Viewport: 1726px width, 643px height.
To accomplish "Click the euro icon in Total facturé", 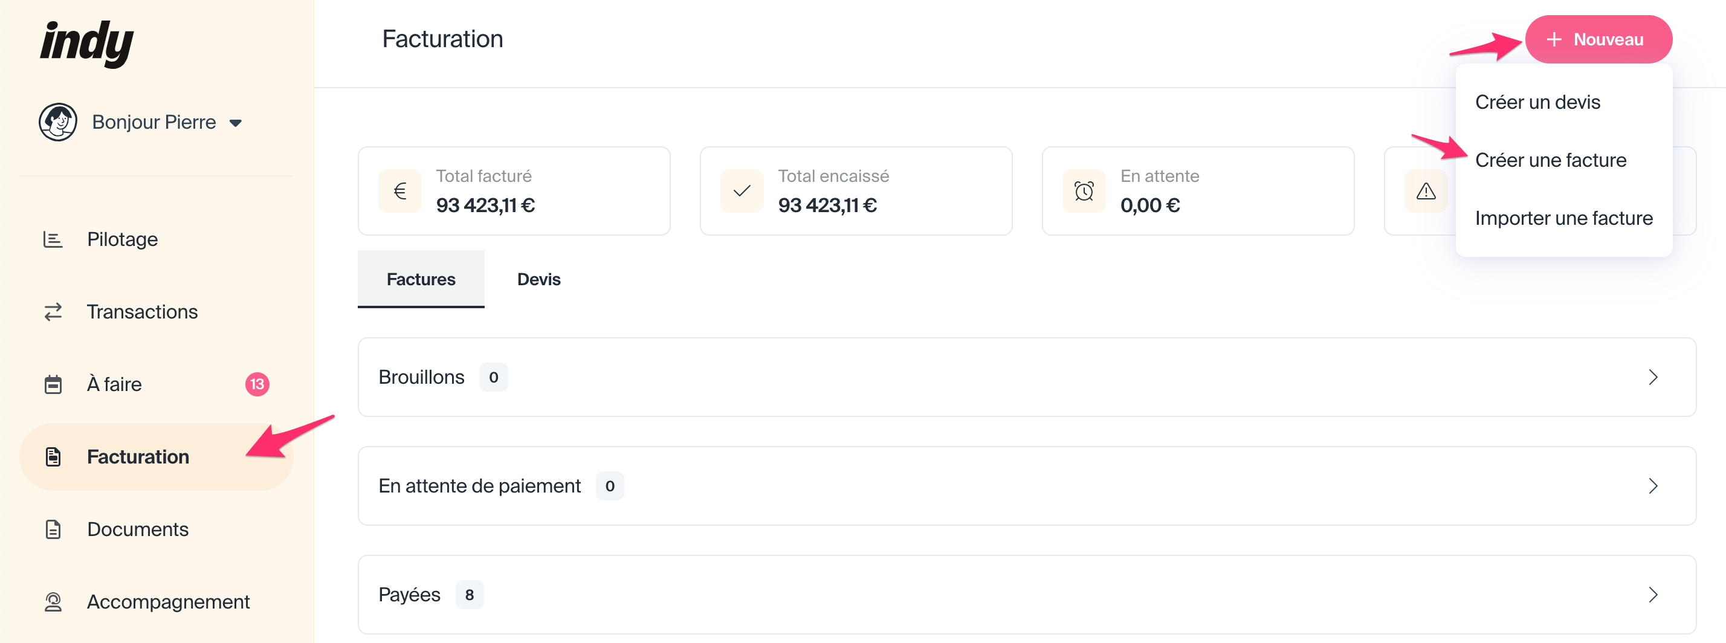I will pos(400,192).
